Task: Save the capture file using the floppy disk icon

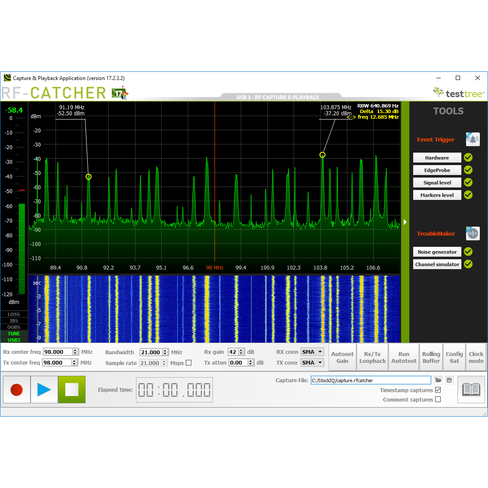Action: click(449, 380)
